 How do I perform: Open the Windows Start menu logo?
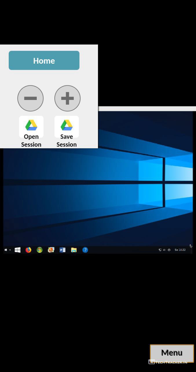coord(18,250)
